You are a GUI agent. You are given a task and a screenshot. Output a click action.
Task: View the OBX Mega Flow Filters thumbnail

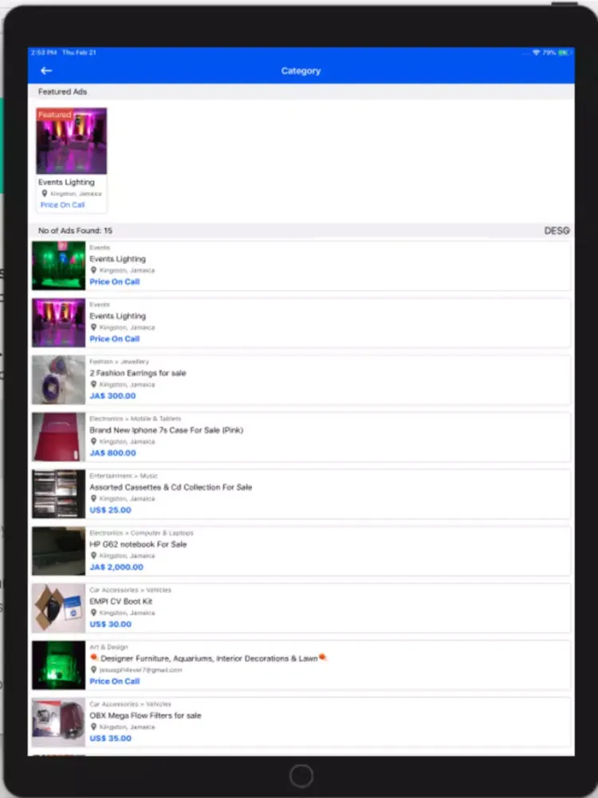pyautogui.click(x=58, y=721)
